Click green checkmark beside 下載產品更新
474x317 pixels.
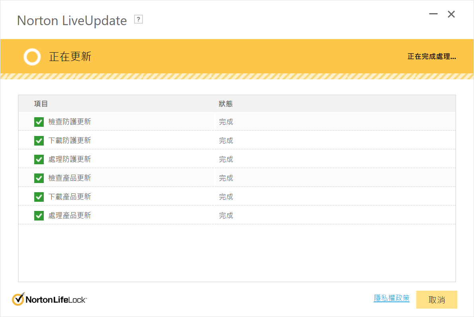point(39,197)
